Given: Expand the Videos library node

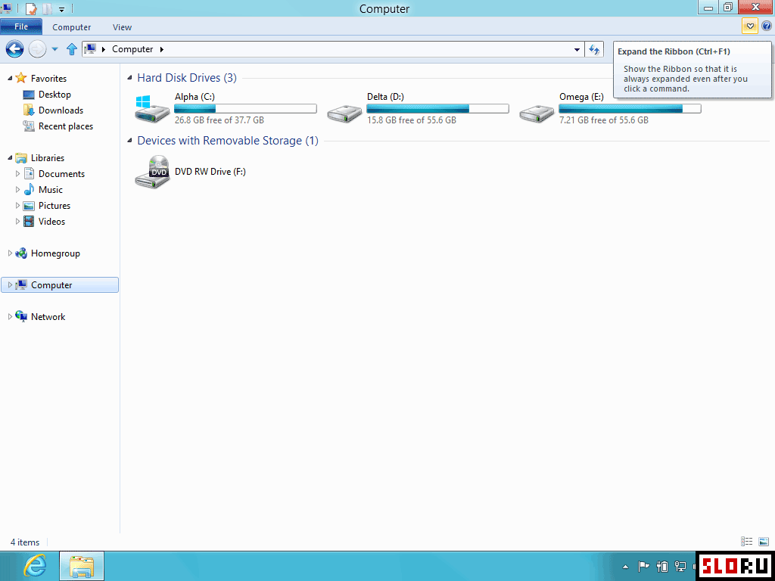Looking at the screenshot, I should 18,222.
